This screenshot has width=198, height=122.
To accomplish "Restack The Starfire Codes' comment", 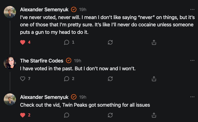I will tap(110, 79).
